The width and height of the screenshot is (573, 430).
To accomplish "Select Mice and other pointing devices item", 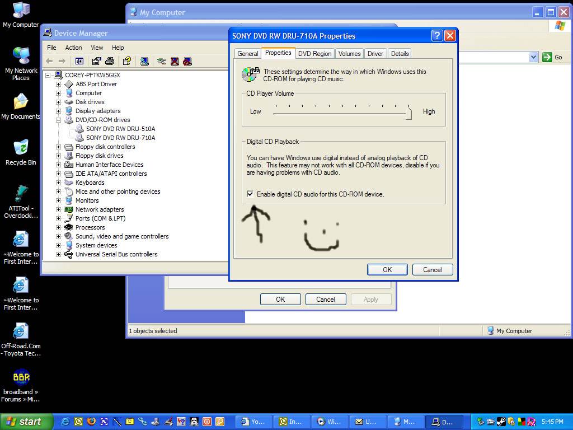I will pyautogui.click(x=118, y=191).
